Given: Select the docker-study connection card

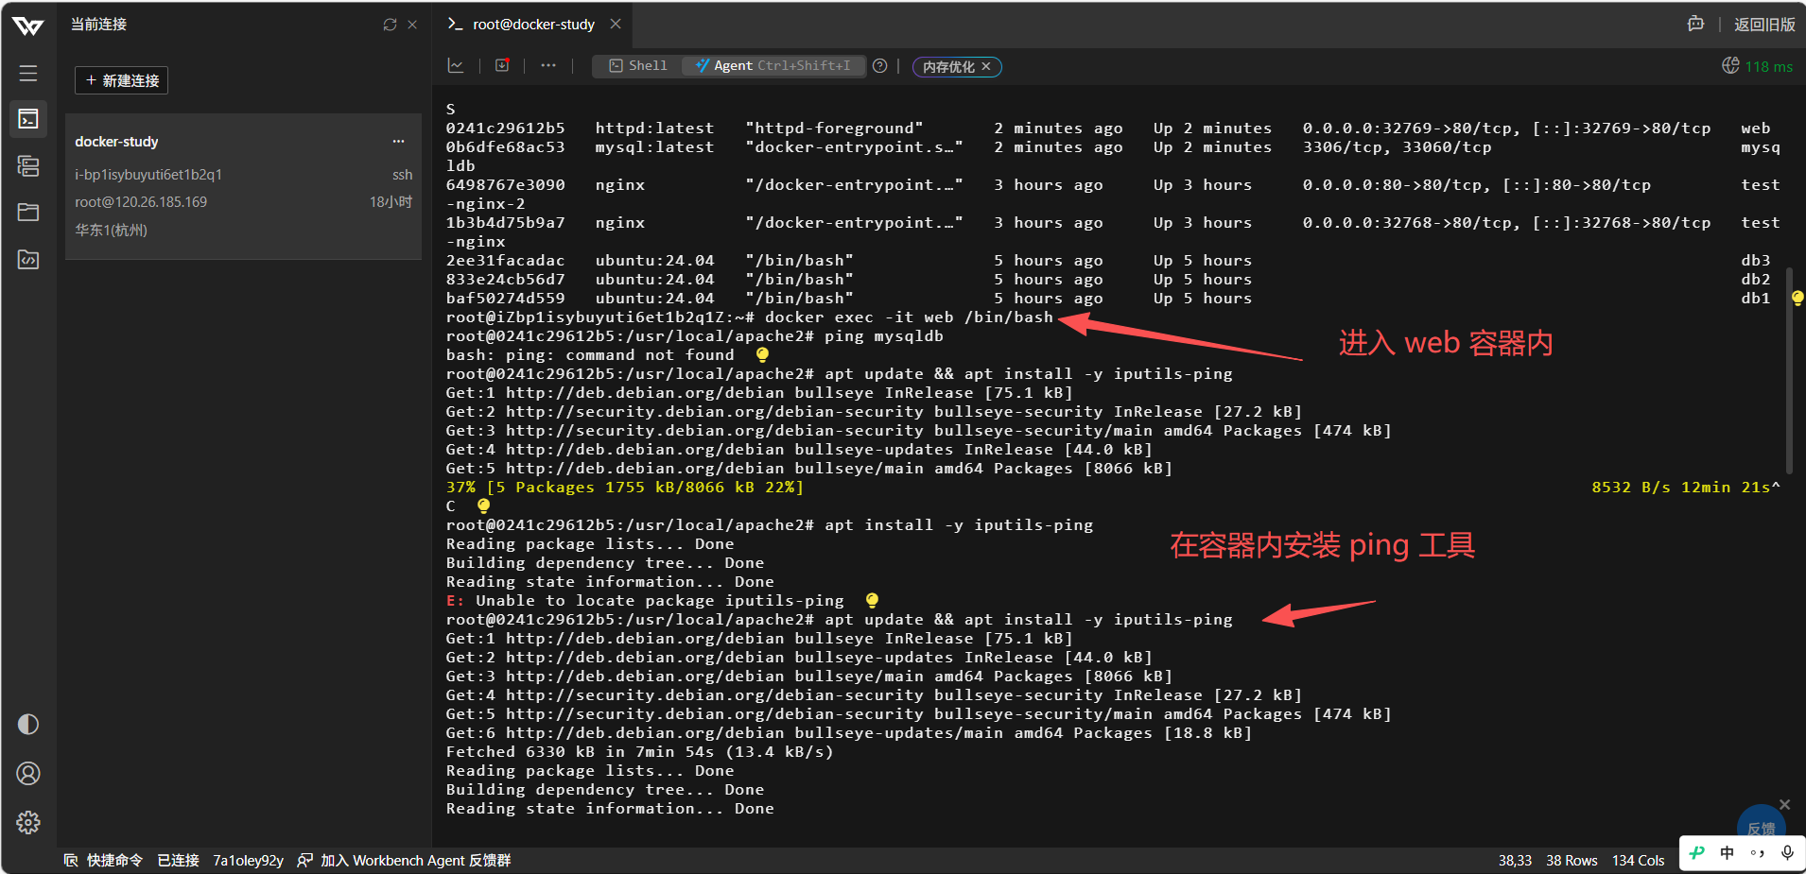Looking at the screenshot, I should coord(243,186).
